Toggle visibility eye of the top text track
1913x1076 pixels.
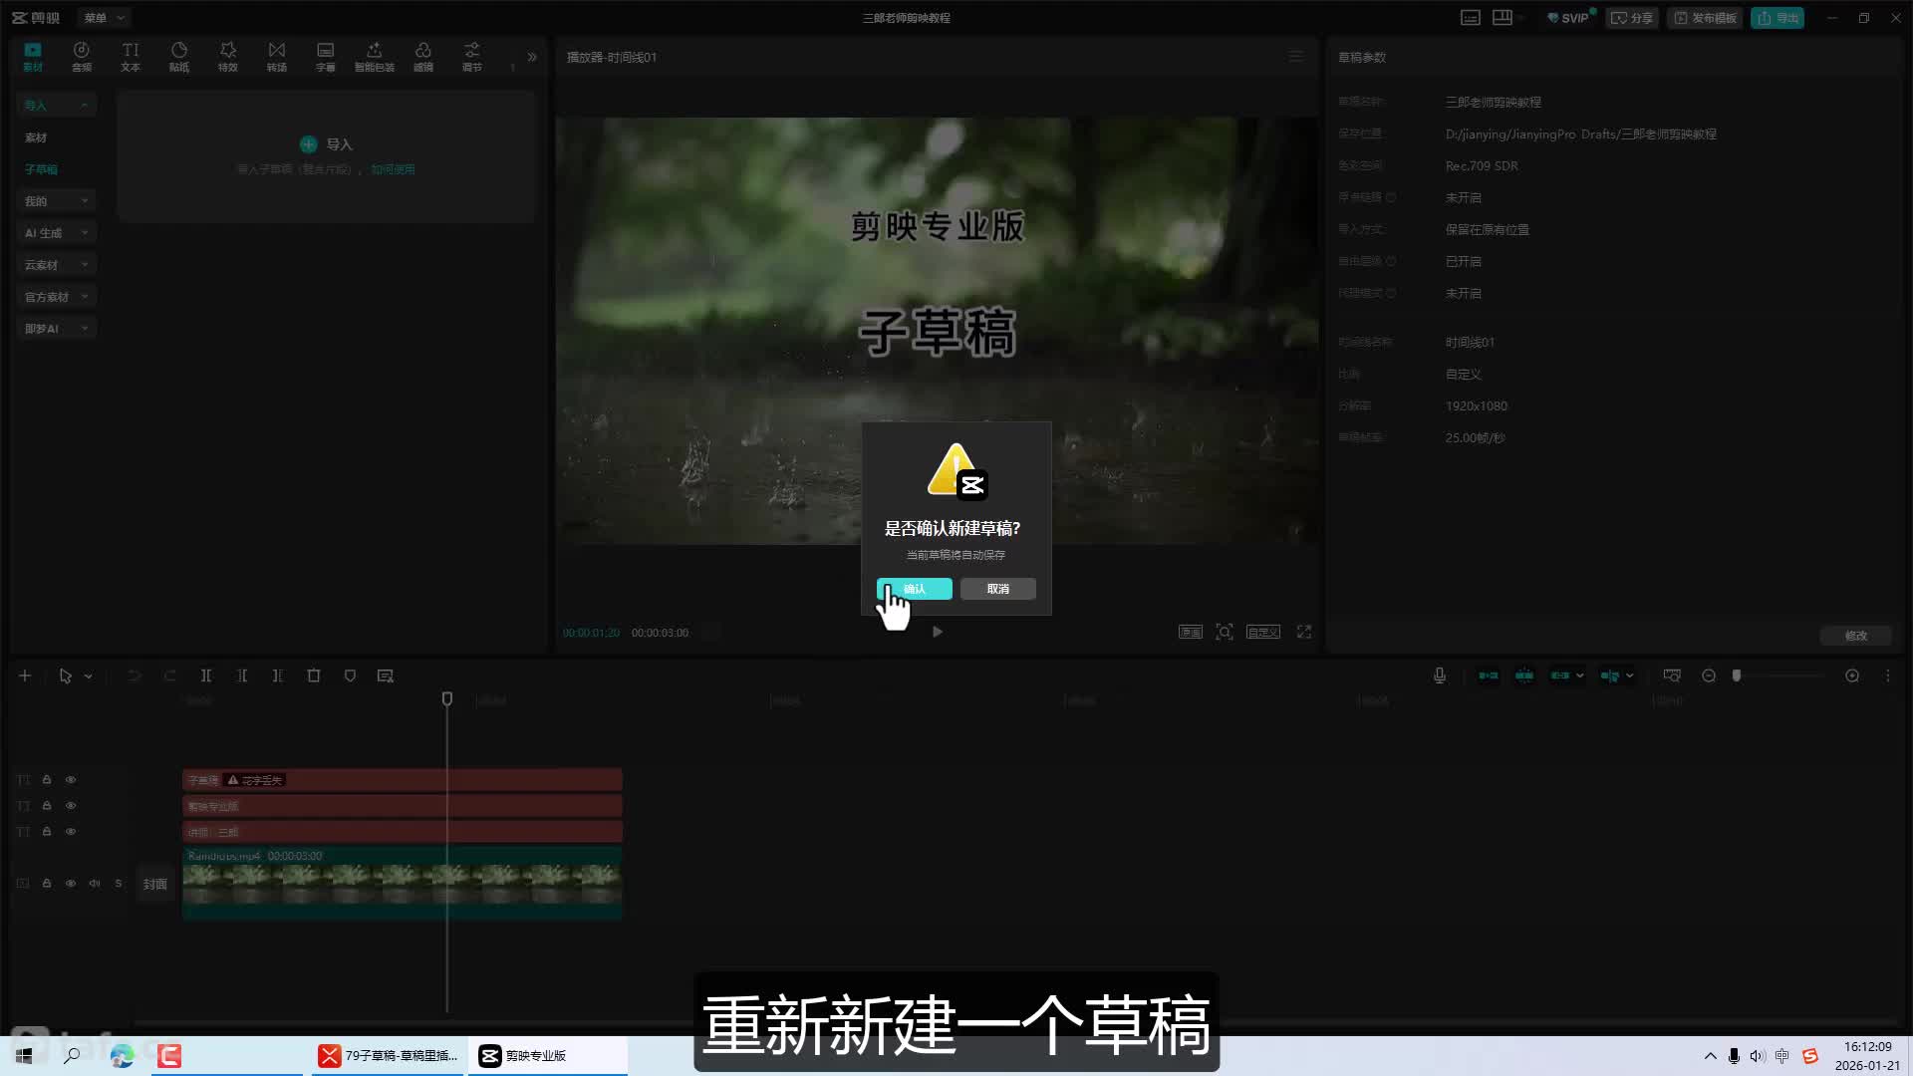coord(71,780)
